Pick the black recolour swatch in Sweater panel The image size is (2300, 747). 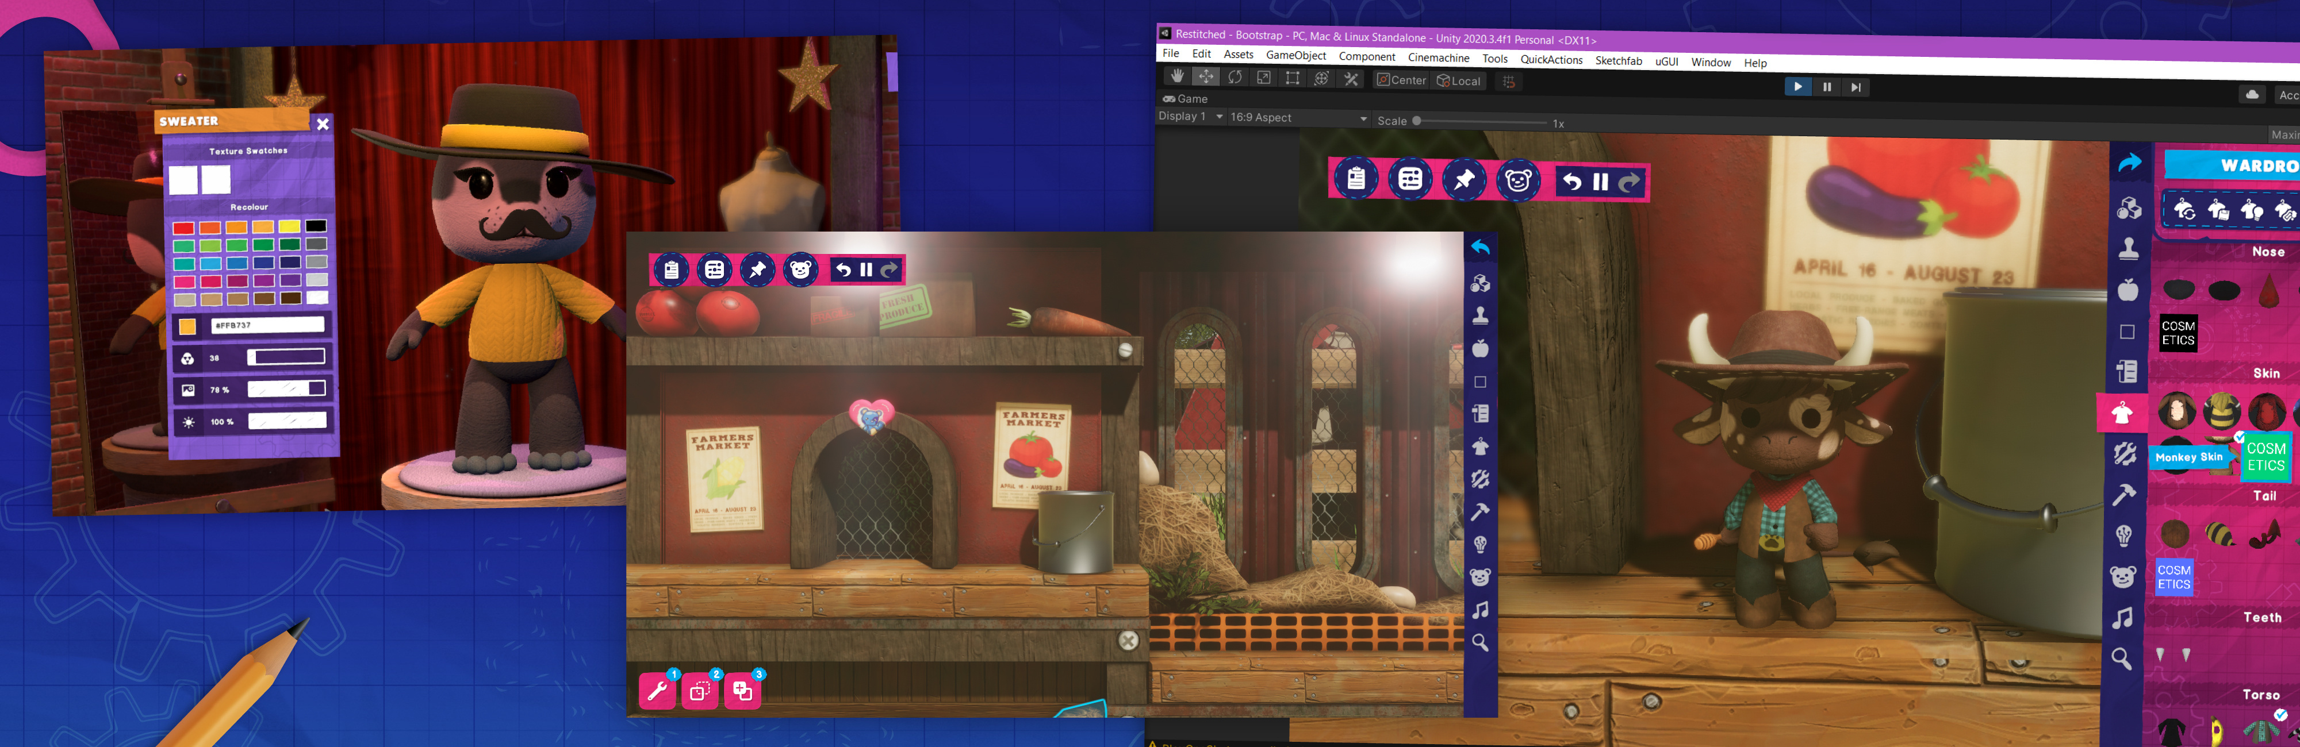pos(316,226)
